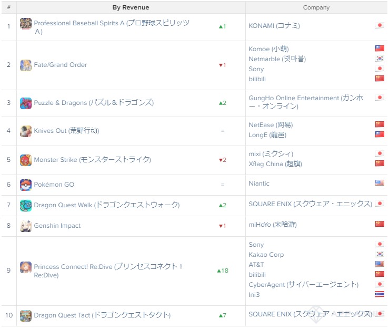Open bilibili link in Princess Connect row
389x328 pixels.
(257, 275)
